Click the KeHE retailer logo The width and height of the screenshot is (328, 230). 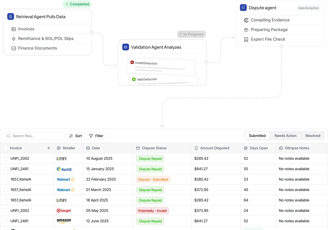coord(65,169)
